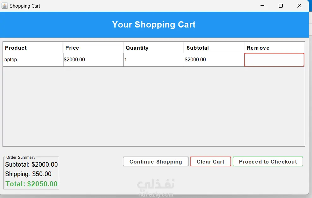
Task: Close the Shopping Cart window
Action: click(x=299, y=6)
